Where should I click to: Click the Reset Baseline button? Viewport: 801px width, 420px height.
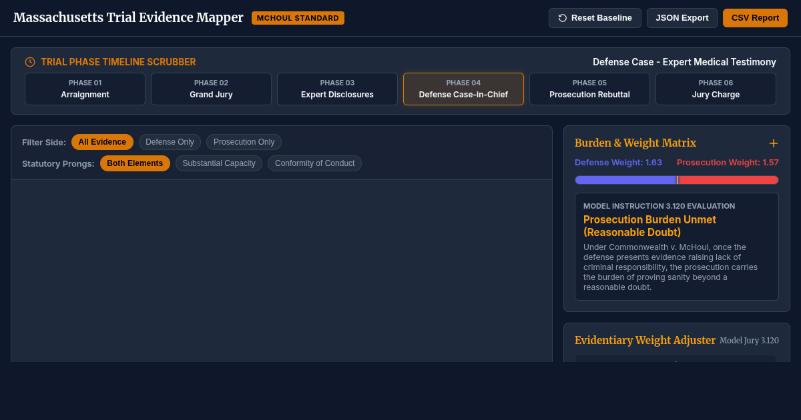pyautogui.click(x=595, y=18)
